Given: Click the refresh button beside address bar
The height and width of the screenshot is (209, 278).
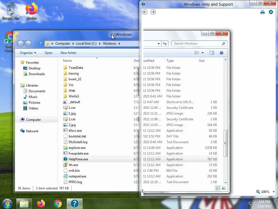Looking at the screenshot, I should (165, 44).
